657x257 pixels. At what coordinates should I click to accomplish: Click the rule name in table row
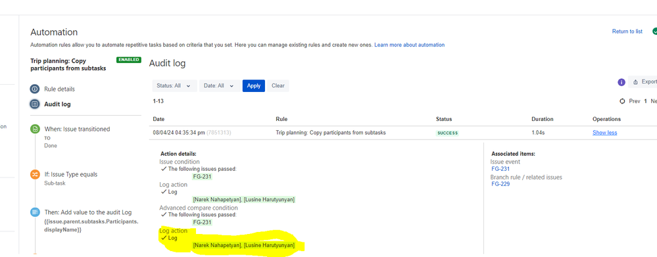[x=331, y=133]
